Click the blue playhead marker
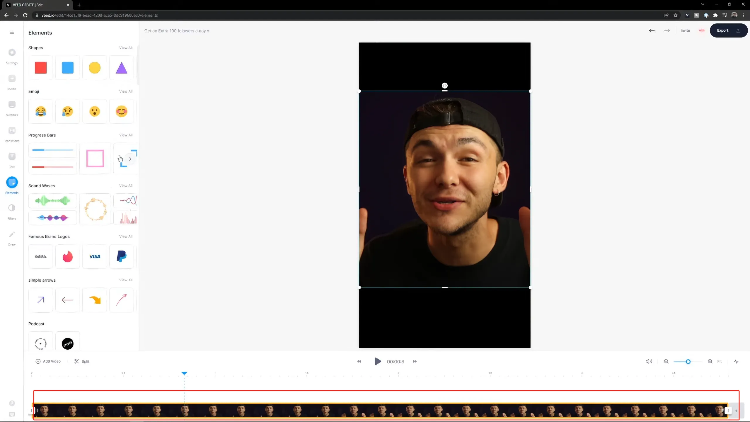The width and height of the screenshot is (750, 422). point(184,373)
